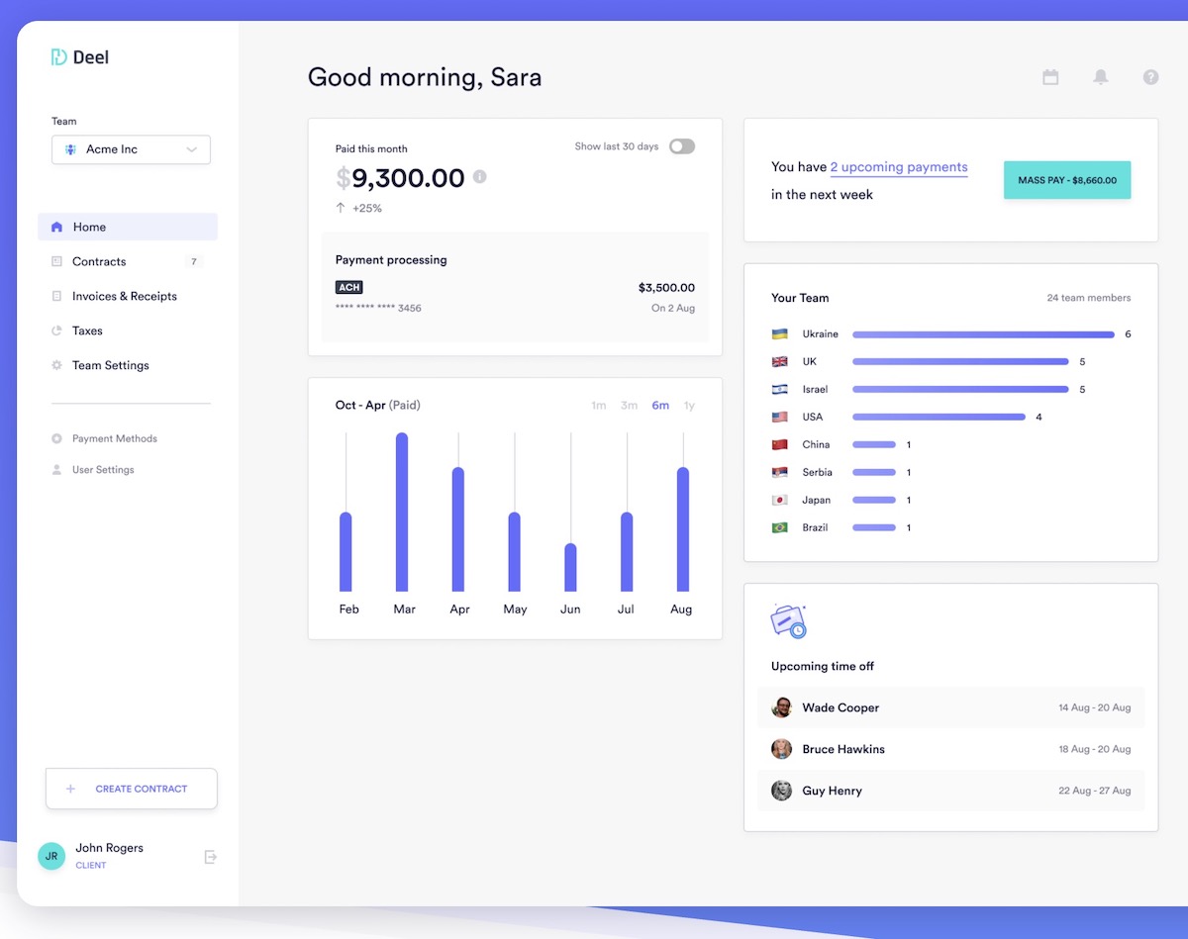Click the Deel logo icon
Image resolution: width=1188 pixels, height=939 pixels.
(60, 56)
